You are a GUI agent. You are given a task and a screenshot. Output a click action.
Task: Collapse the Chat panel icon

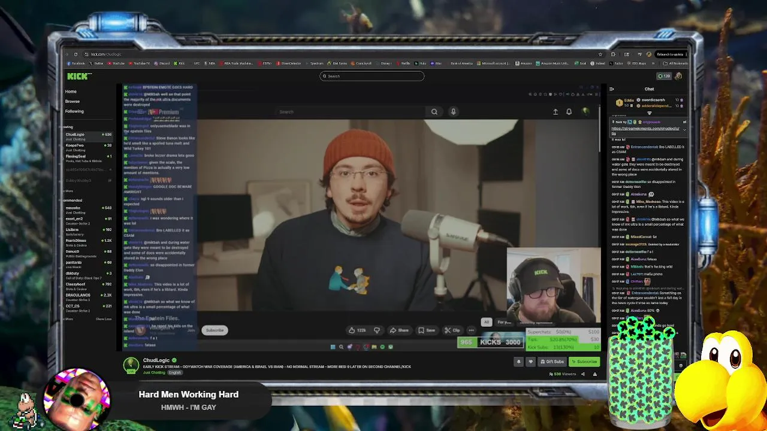point(612,89)
